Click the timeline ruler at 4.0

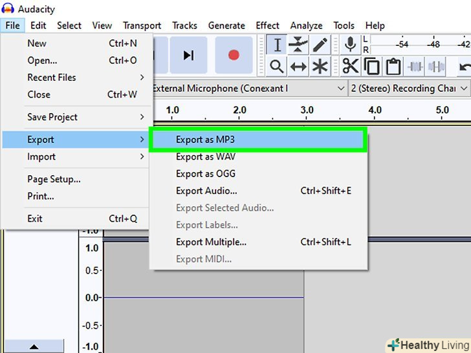(x=375, y=111)
